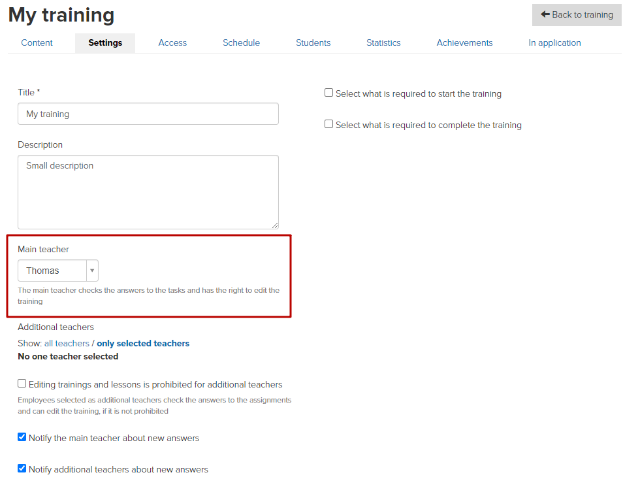Enable 'required to start the training' checkbox
The width and height of the screenshot is (623, 479).
tap(328, 93)
